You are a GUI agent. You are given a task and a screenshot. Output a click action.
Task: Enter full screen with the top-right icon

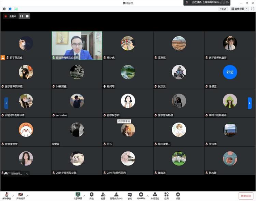pyautogui.click(x=252, y=9)
